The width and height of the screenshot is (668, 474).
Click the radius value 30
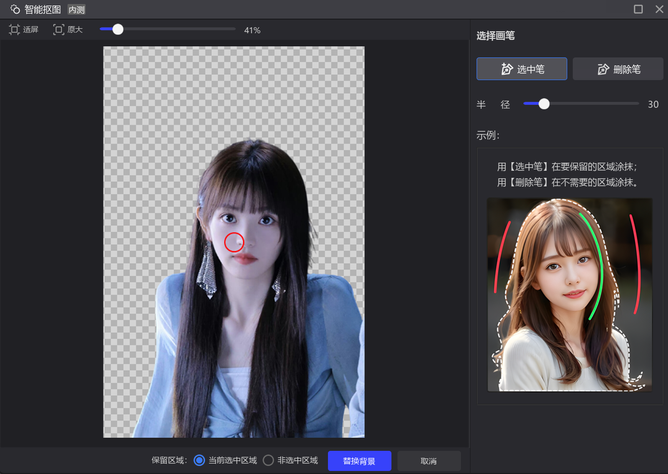point(653,104)
